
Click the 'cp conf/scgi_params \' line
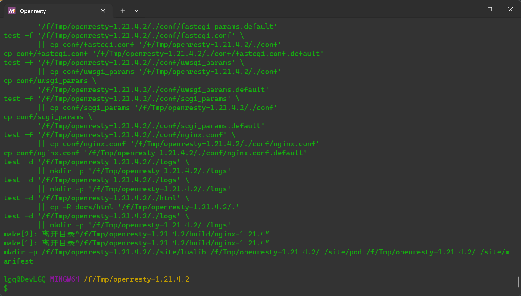click(48, 117)
